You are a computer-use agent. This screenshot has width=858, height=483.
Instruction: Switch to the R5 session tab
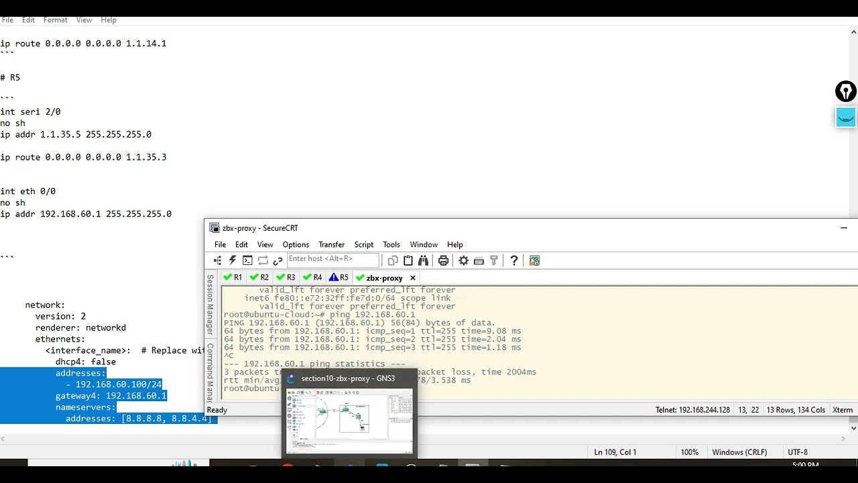point(339,278)
